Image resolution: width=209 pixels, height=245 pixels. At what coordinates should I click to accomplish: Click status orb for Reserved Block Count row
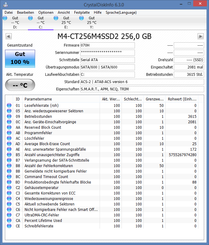coord(9,127)
